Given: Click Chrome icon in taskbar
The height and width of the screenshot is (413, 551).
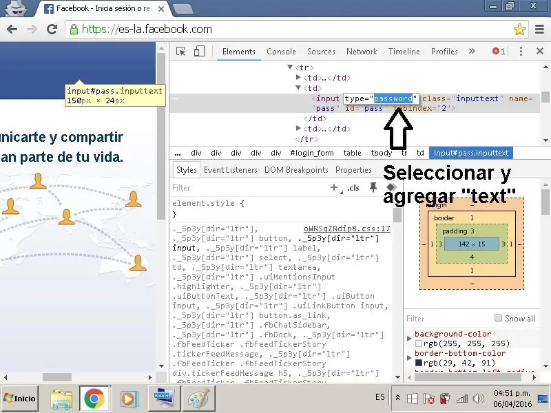Looking at the screenshot, I should coord(94,399).
